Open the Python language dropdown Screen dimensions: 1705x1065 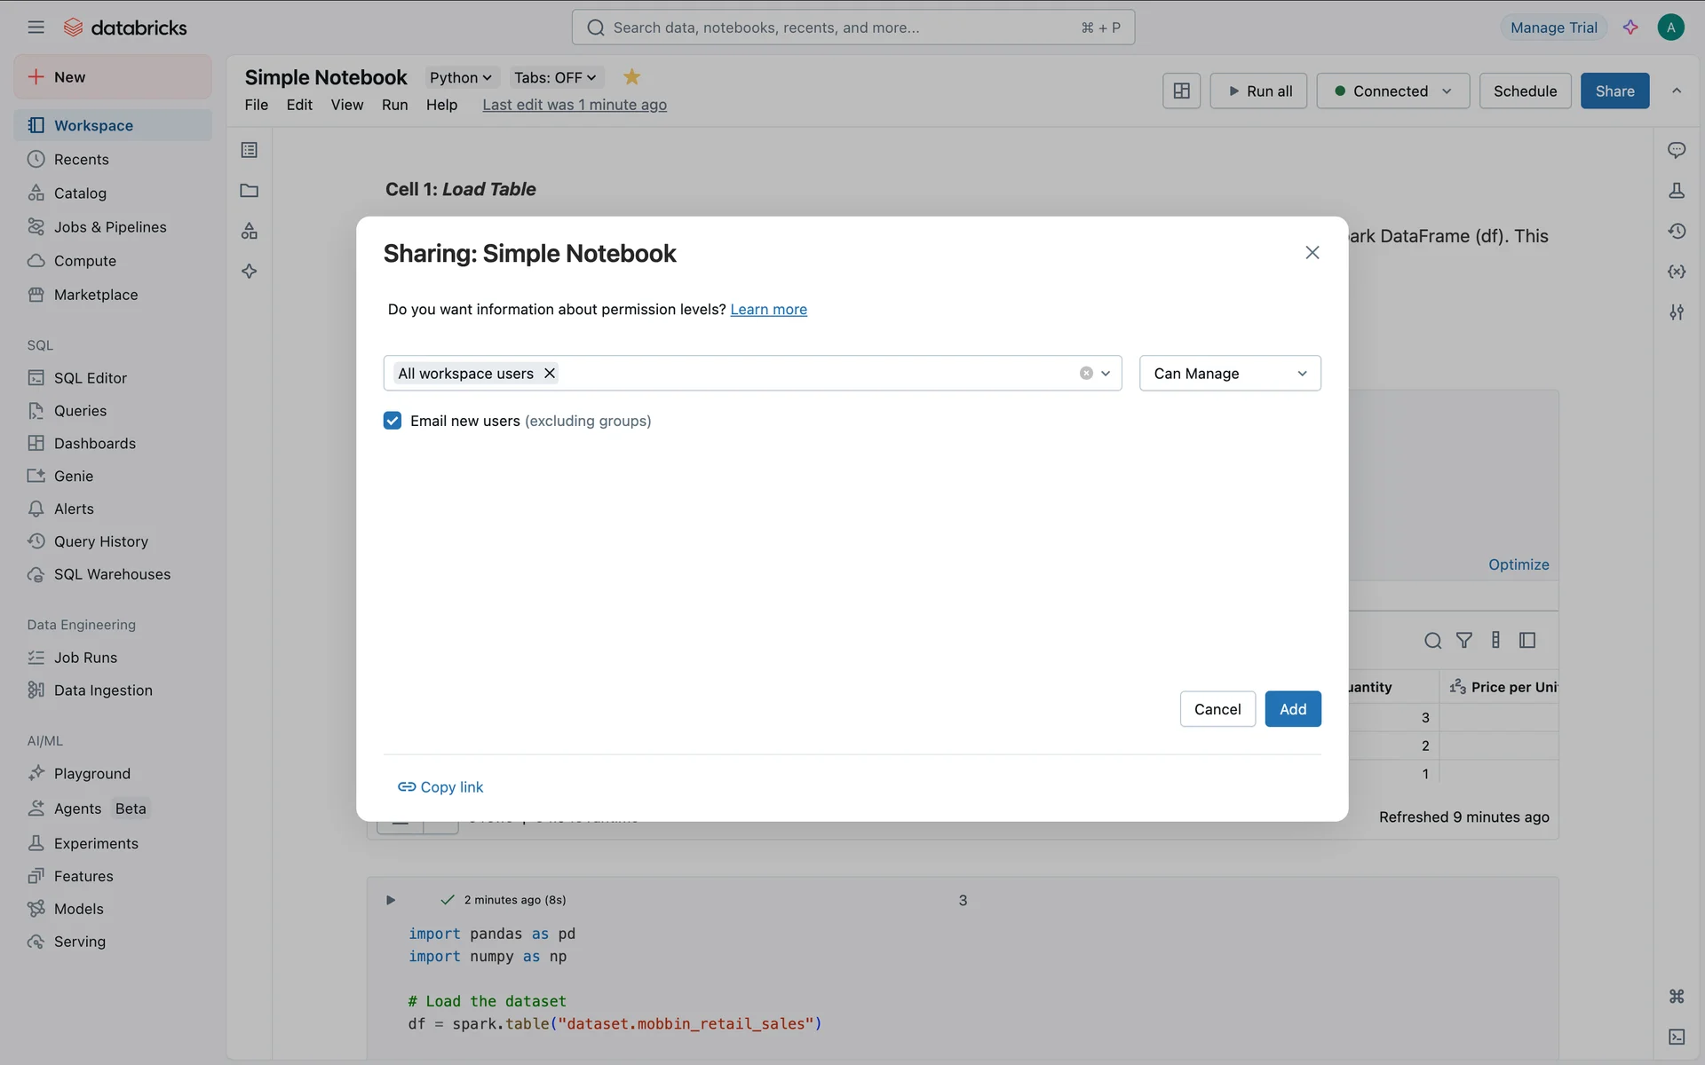click(x=460, y=77)
